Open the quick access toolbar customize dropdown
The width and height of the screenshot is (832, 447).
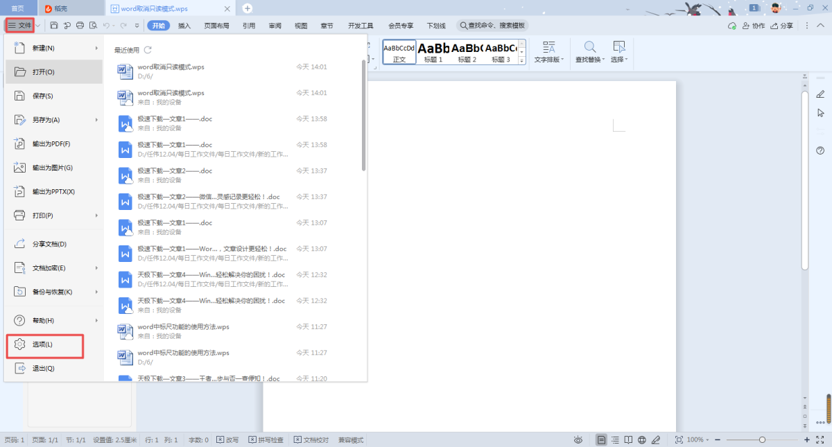click(x=137, y=26)
